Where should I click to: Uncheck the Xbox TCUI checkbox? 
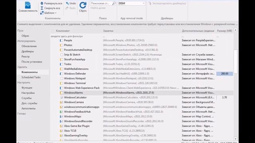(61, 131)
